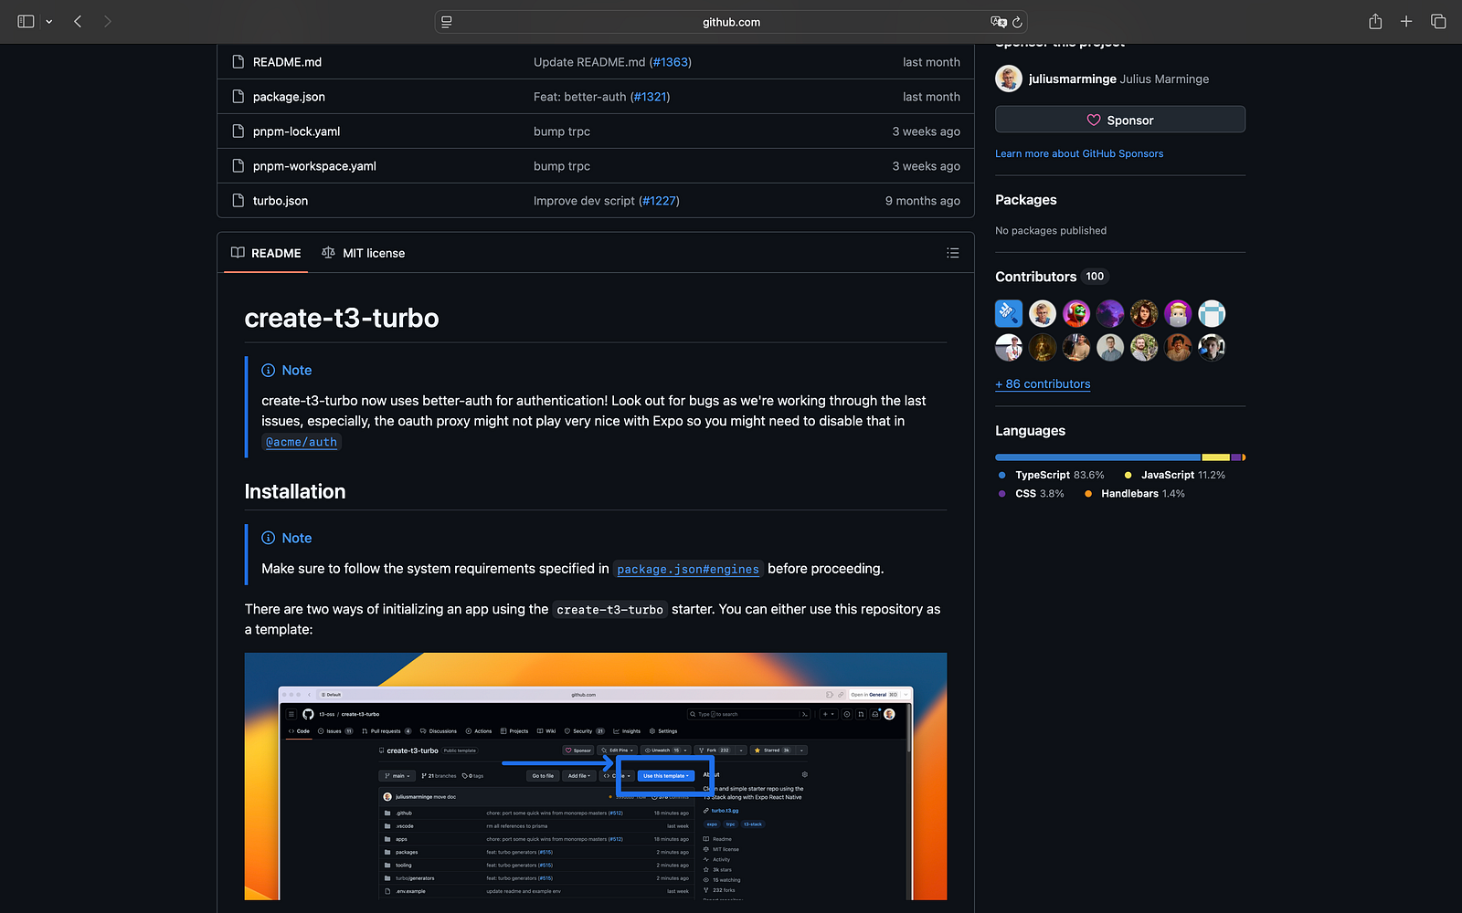1462x913 pixels.
Task: Click the scales icon next to MIT license
Action: click(x=329, y=253)
